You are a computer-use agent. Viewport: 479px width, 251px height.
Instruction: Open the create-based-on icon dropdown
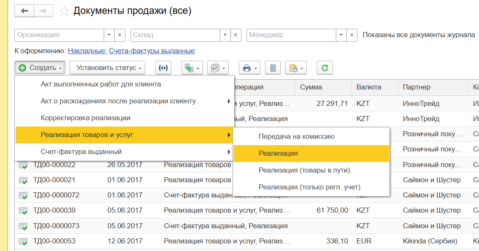(192, 67)
